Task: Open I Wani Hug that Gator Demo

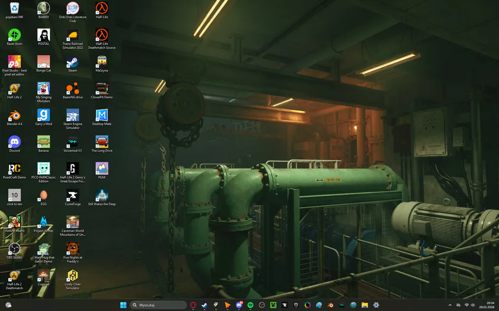Action: (x=44, y=252)
